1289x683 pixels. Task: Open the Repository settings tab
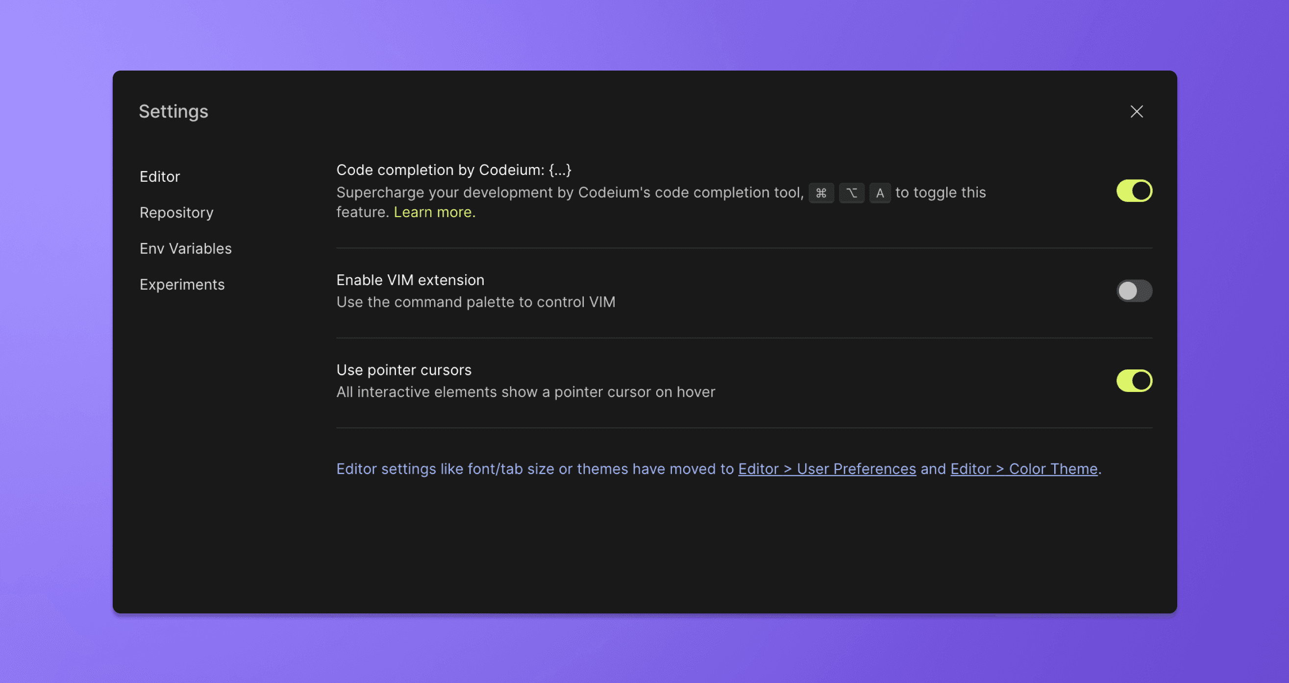tap(176, 213)
